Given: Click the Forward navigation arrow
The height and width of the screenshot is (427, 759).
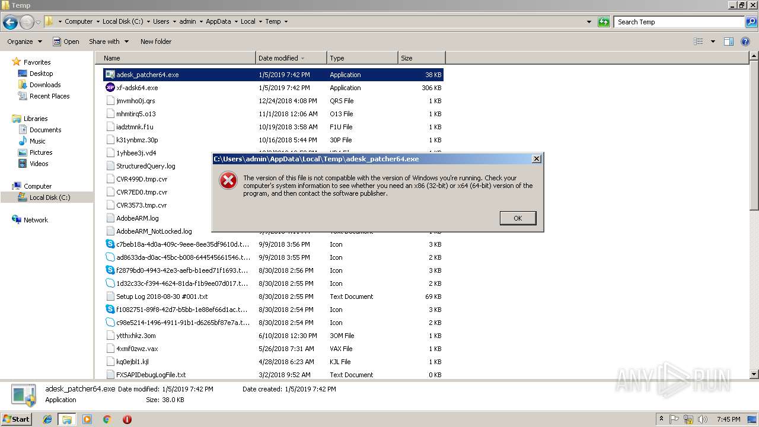Looking at the screenshot, I should point(27,22).
